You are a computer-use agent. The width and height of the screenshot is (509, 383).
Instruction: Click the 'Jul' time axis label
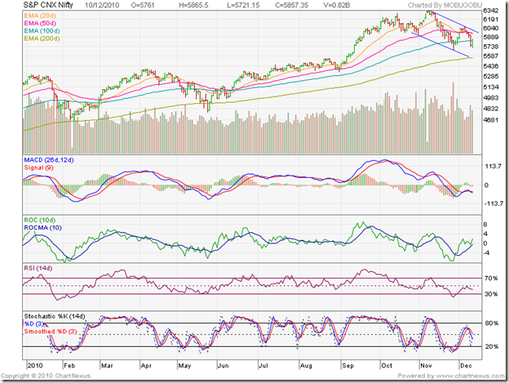(263, 366)
